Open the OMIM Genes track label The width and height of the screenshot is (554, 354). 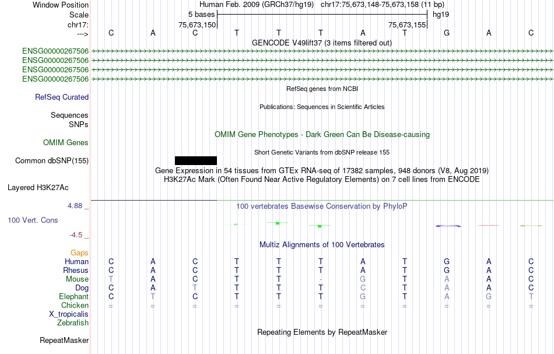pyautogui.click(x=66, y=143)
